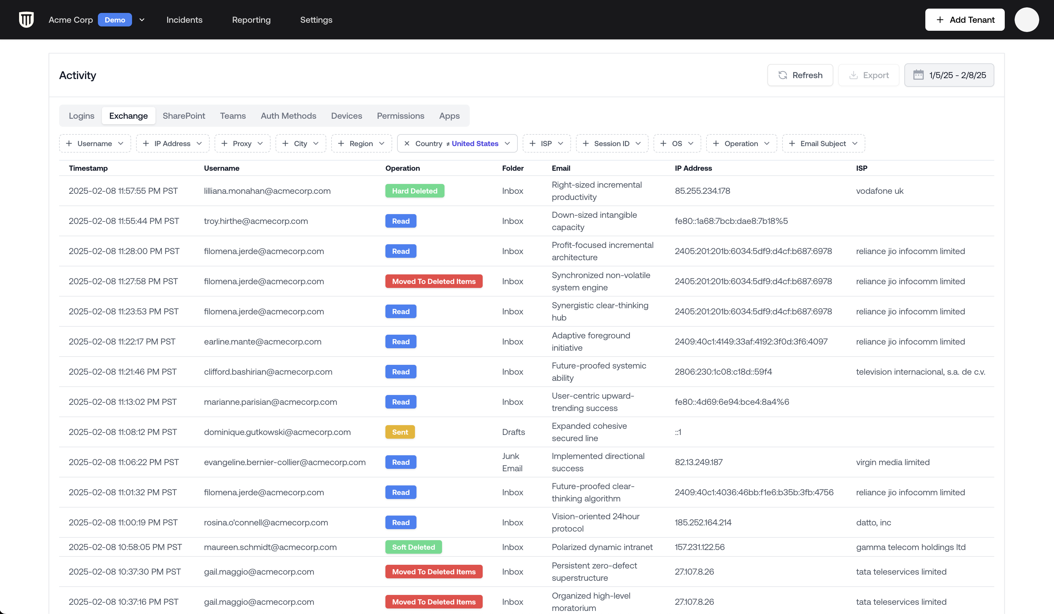The width and height of the screenshot is (1054, 614).
Task: Click plus icon on Username filter
Action: [x=69, y=143]
